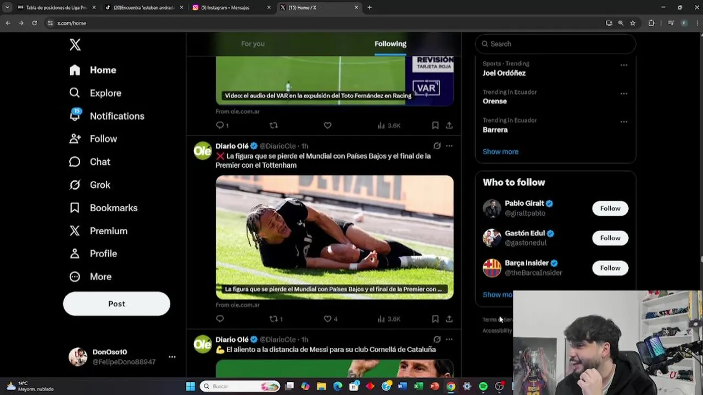Click the Search field

[x=555, y=44]
